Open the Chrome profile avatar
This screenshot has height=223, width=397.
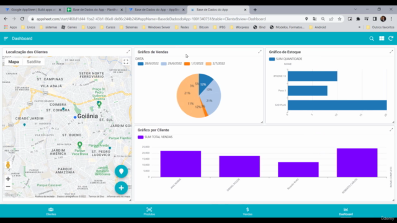pos(383,19)
